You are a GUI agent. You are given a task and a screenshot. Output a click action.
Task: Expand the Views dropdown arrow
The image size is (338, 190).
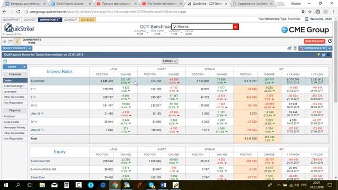pos(24,67)
